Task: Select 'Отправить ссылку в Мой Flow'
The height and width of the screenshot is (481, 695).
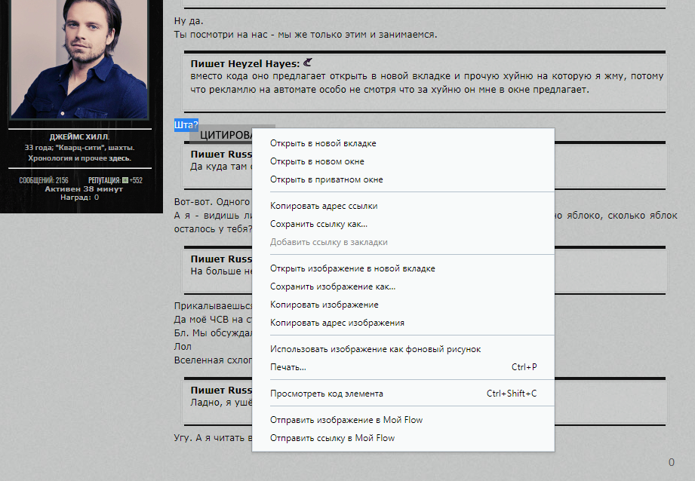Action: click(332, 438)
